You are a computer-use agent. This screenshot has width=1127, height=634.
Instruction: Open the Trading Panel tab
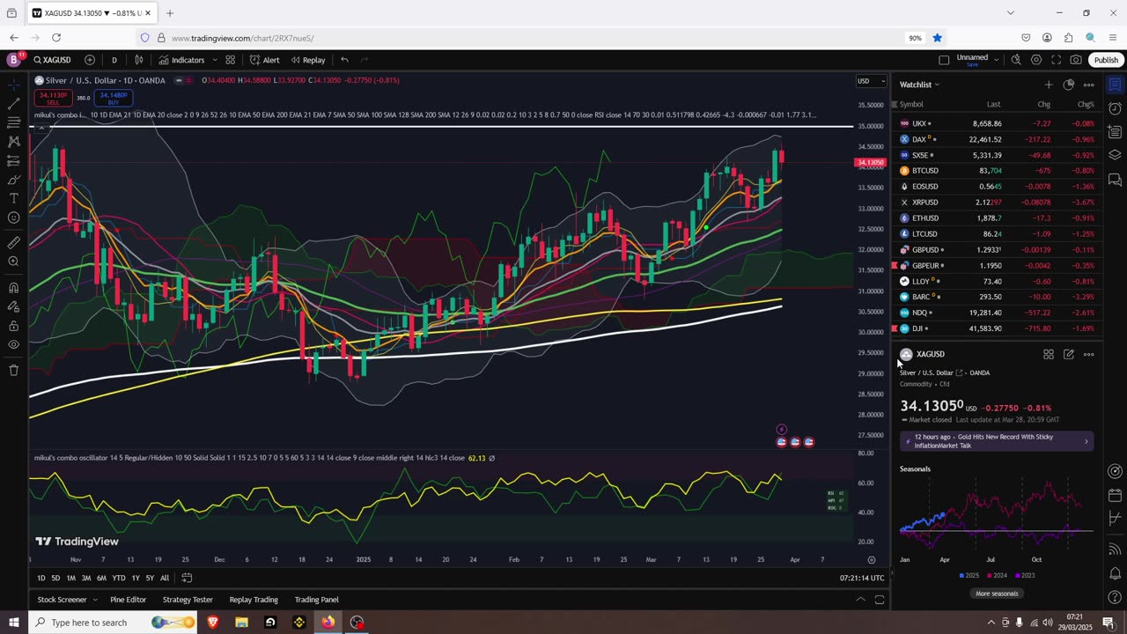pyautogui.click(x=317, y=600)
